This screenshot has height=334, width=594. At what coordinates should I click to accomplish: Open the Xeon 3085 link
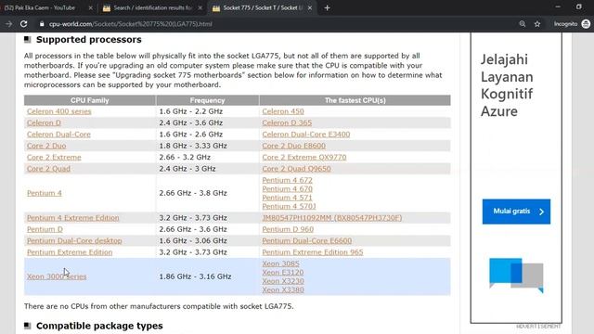[x=280, y=263]
